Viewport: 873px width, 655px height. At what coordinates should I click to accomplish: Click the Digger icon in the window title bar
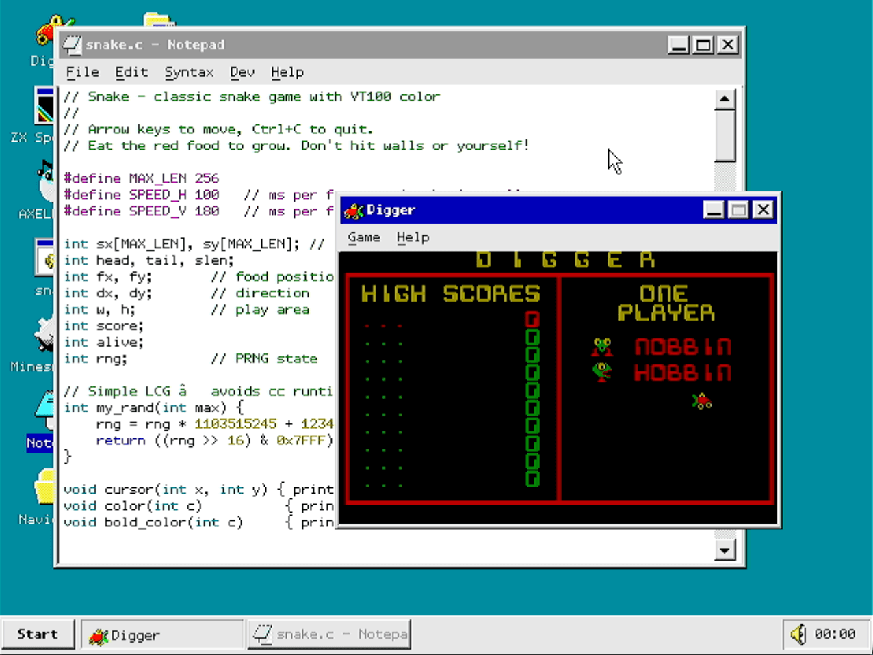tap(353, 211)
